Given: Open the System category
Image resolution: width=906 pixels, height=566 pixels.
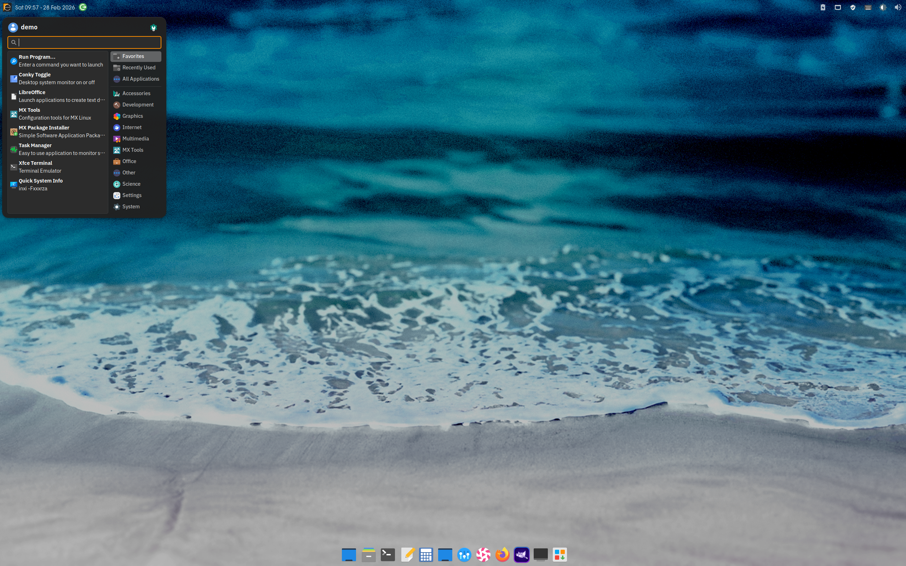Looking at the screenshot, I should [x=136, y=207].
